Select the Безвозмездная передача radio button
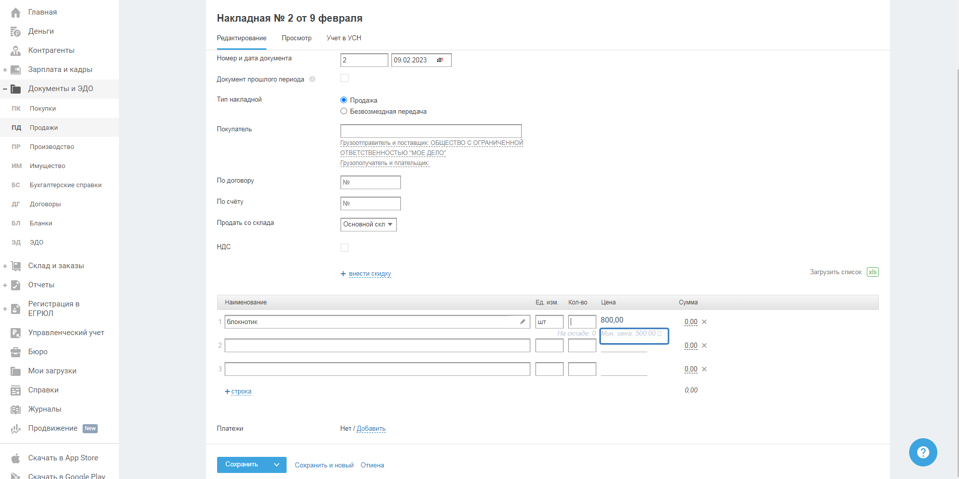This screenshot has width=959, height=479. tap(344, 111)
